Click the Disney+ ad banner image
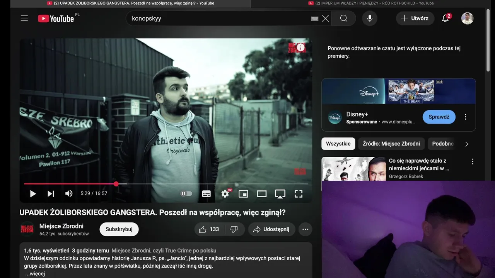495x278 pixels. tap(399, 91)
